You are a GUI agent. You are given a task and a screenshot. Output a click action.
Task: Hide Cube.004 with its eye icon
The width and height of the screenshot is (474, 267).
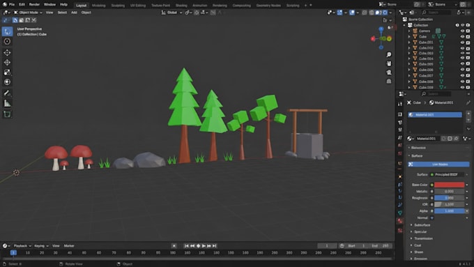tap(462, 59)
